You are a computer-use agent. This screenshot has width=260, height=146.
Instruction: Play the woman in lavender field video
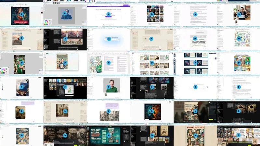click(65, 39)
